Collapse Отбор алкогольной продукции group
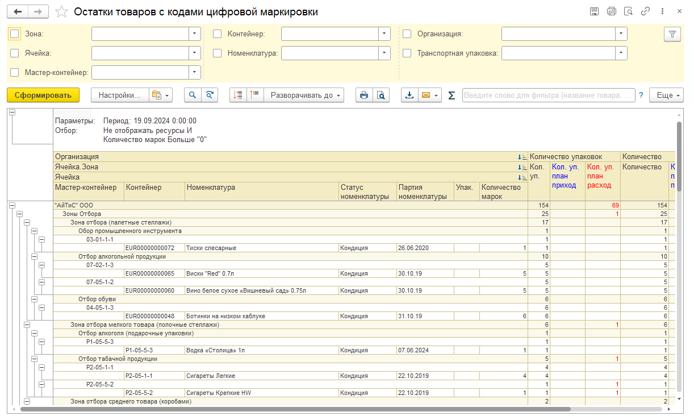 pos(35,256)
